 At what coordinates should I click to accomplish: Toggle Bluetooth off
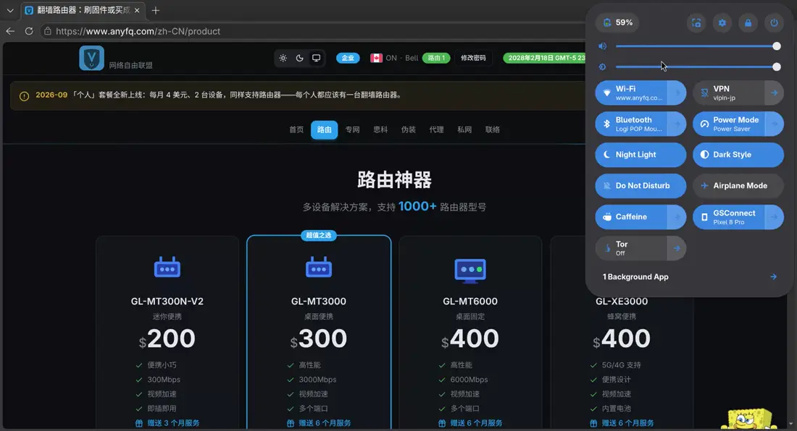632,124
